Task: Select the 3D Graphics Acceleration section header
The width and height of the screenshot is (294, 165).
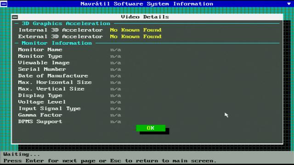Action: [x=66, y=23]
